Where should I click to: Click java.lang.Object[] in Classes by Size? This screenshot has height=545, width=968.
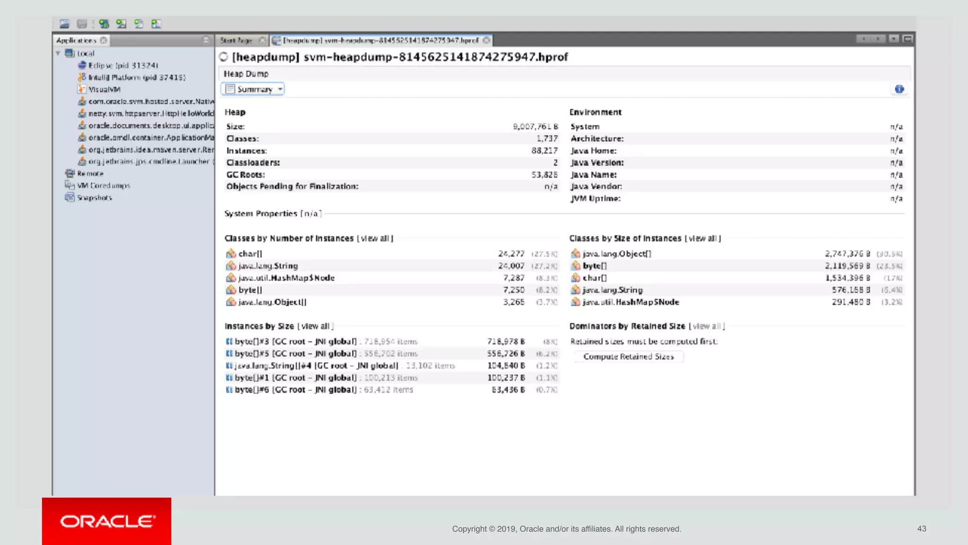point(616,254)
